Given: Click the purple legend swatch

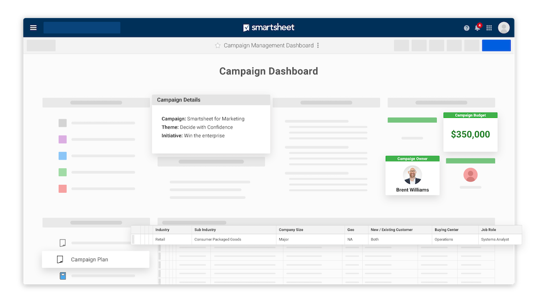Looking at the screenshot, I should click(63, 140).
